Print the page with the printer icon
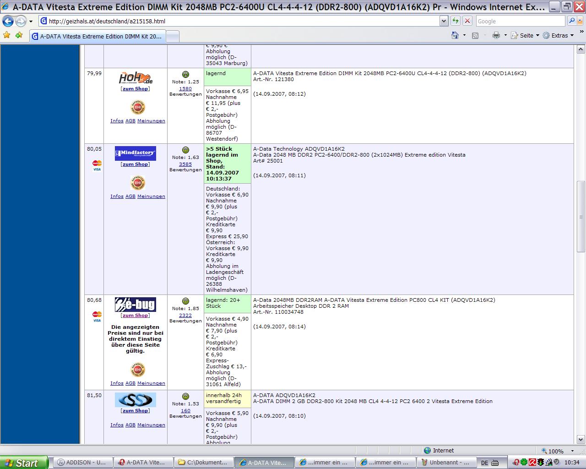The image size is (586, 469). tap(496, 35)
